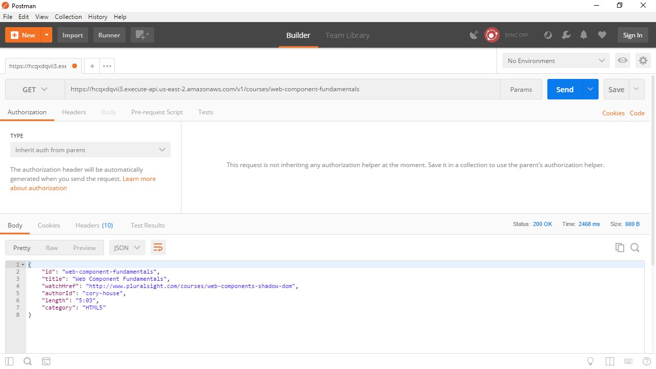Open the Import dialog

click(73, 35)
